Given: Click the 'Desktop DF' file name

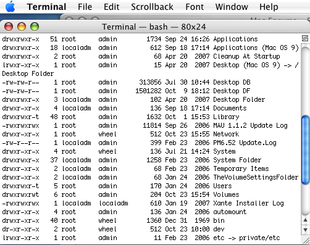Looking at the screenshot, I should pos(232,91).
